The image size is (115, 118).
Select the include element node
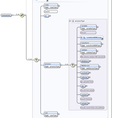pos(84,103)
